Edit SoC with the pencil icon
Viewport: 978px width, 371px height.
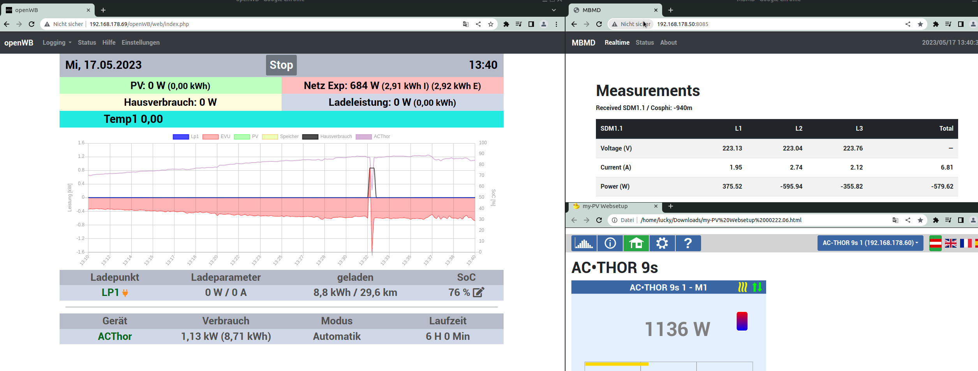click(x=478, y=292)
